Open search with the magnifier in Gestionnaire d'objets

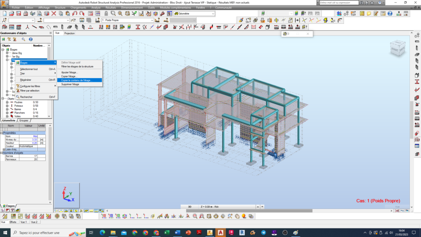[23, 39]
